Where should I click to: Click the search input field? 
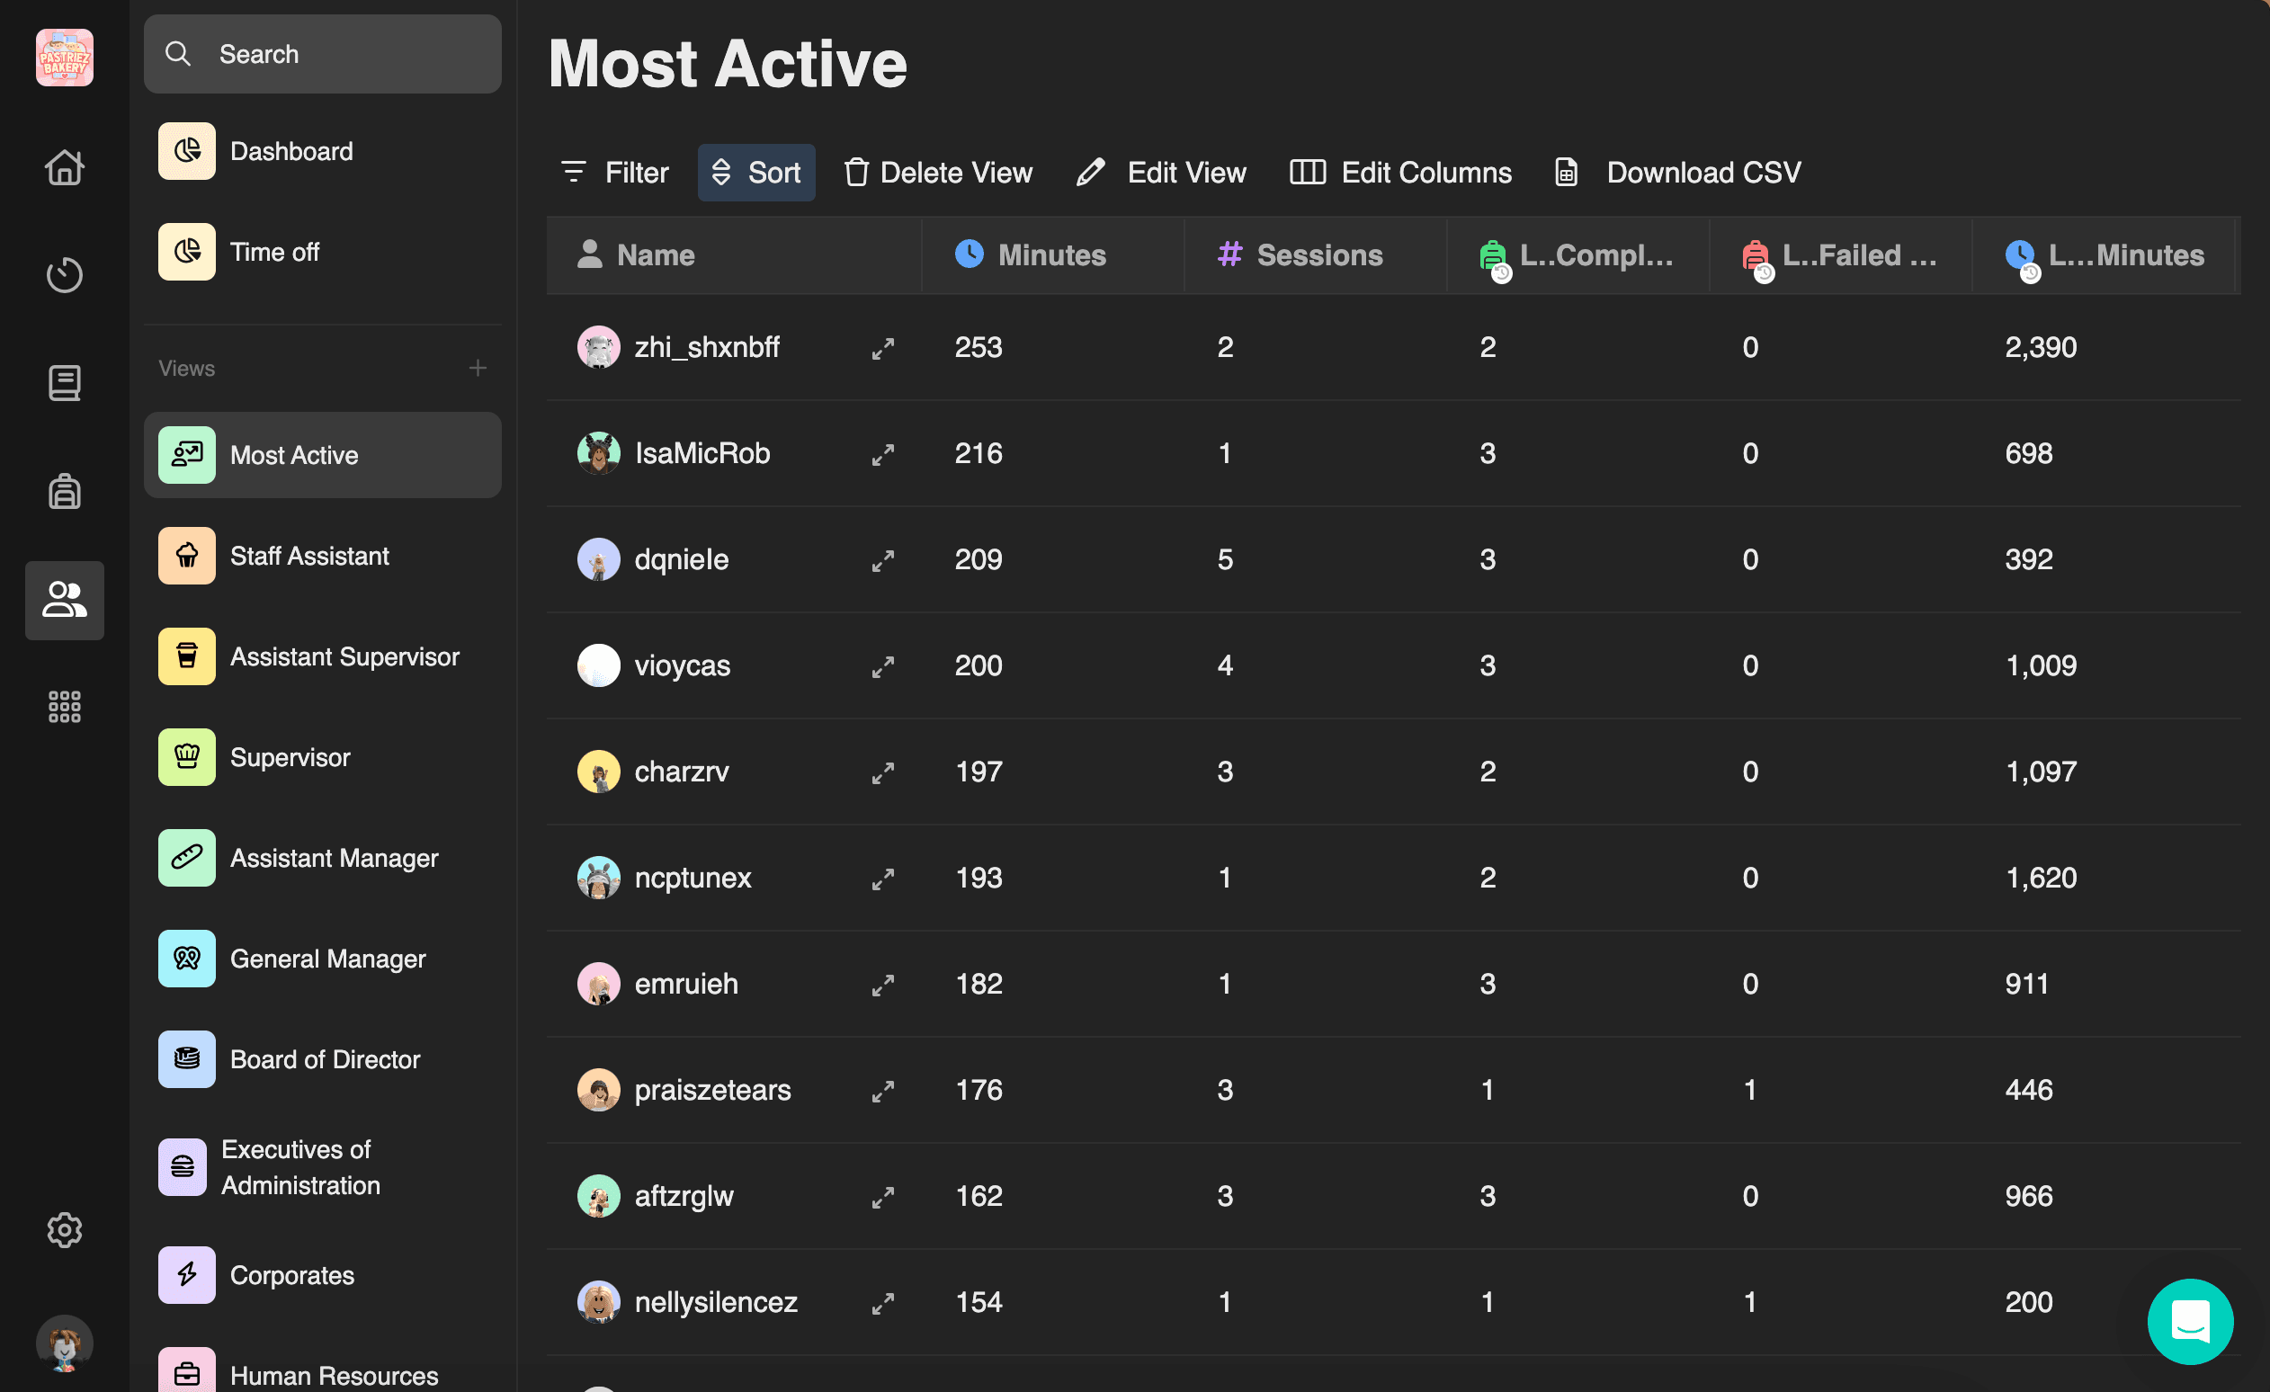click(323, 53)
